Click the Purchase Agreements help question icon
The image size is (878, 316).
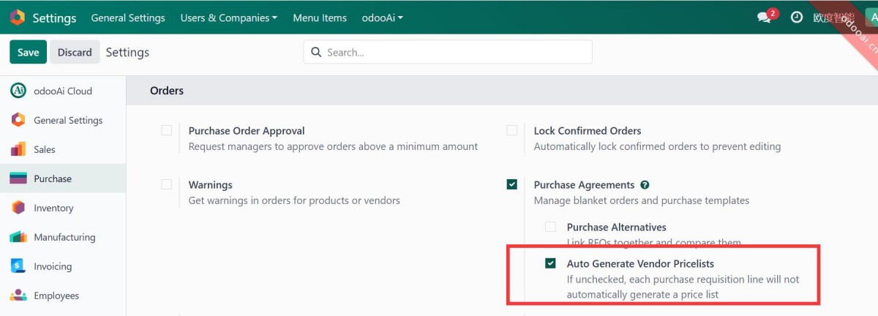pos(645,185)
